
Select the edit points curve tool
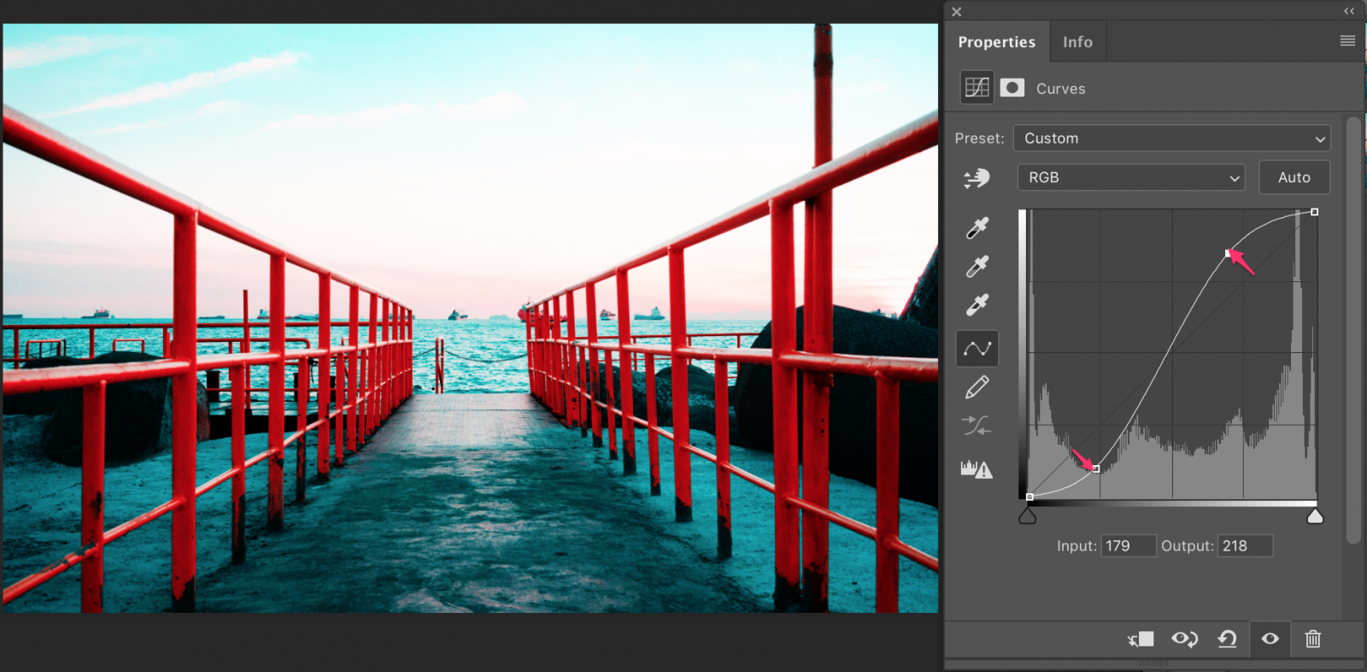coord(977,349)
